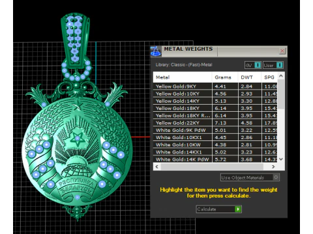Click the horizontal scroll left arrow
The image size is (313, 234).
[157, 166]
